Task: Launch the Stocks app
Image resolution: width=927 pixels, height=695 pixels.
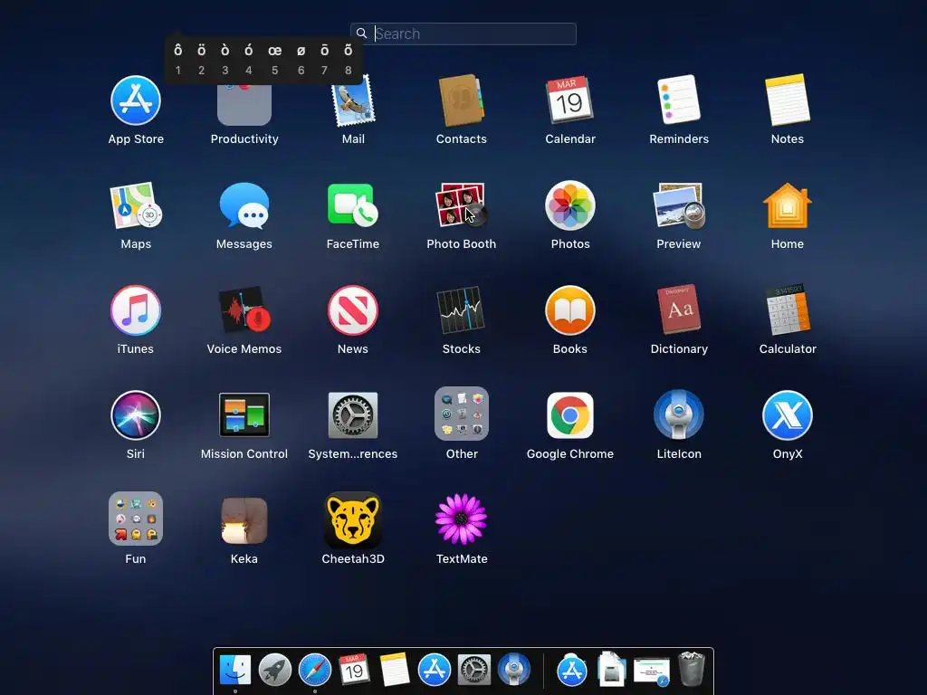Action: [x=461, y=310]
